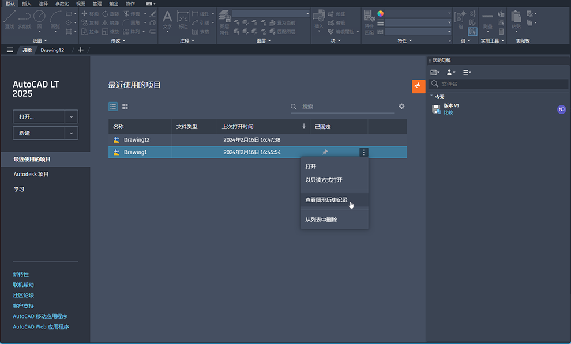Choose 查看图形历史记录 from context menu
571x344 pixels.
click(335, 199)
